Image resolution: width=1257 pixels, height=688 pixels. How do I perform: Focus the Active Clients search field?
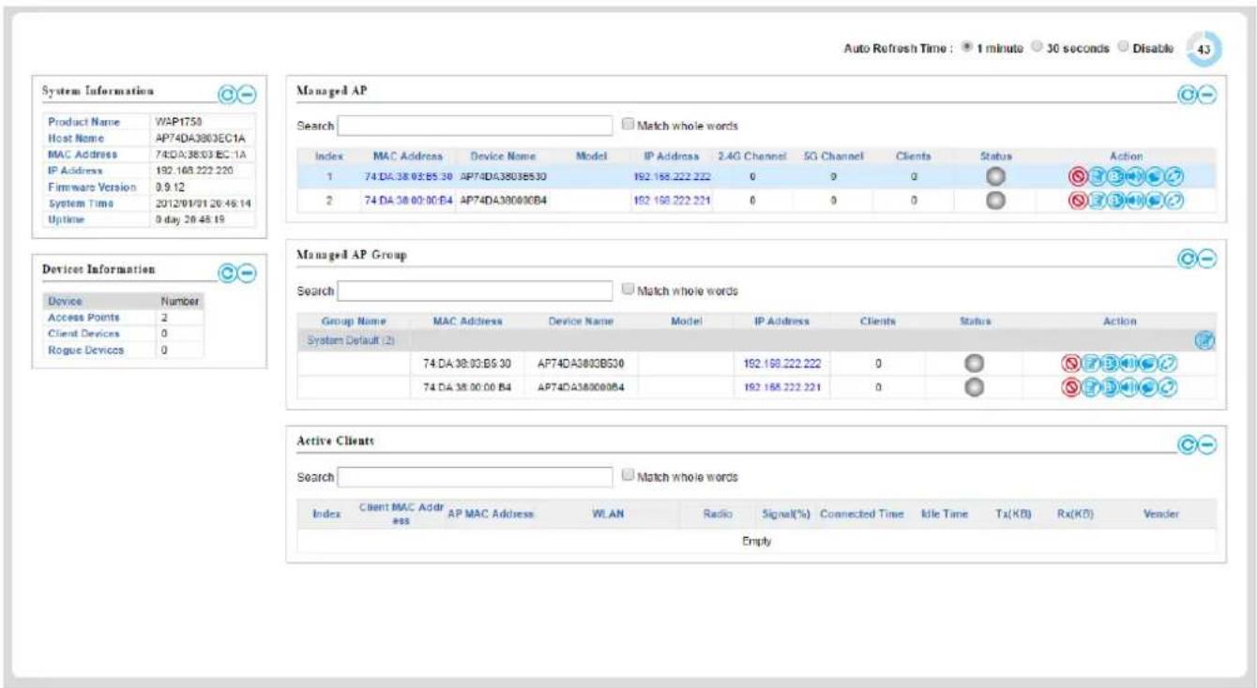pyautogui.click(x=475, y=476)
